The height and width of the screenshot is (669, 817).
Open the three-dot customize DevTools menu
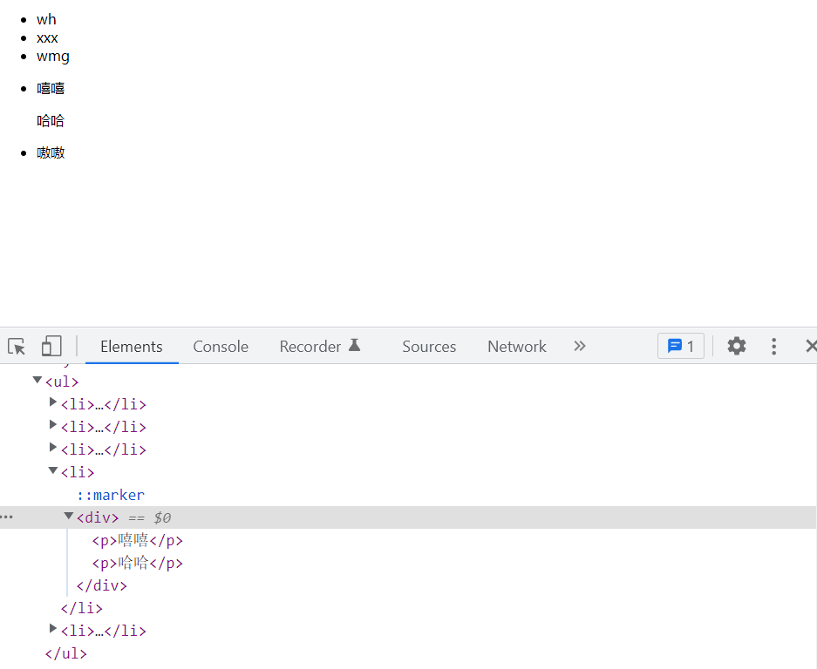click(773, 346)
